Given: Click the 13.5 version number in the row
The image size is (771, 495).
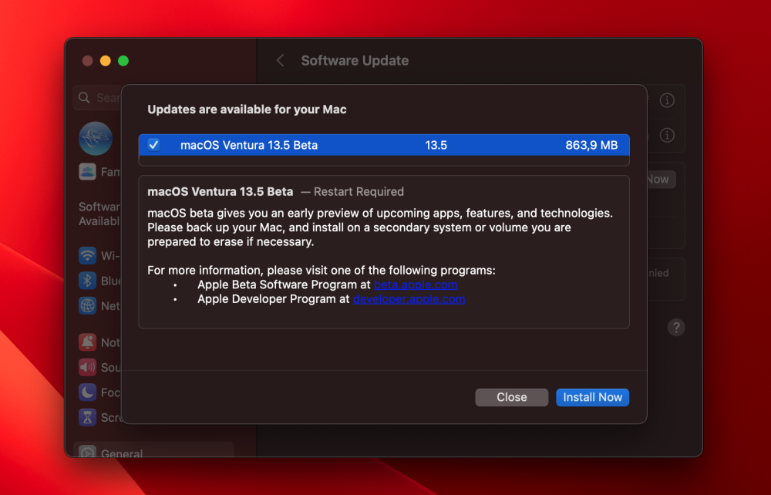Looking at the screenshot, I should click(436, 145).
